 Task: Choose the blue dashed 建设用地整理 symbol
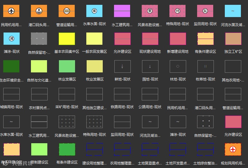[x=94, y=149]
